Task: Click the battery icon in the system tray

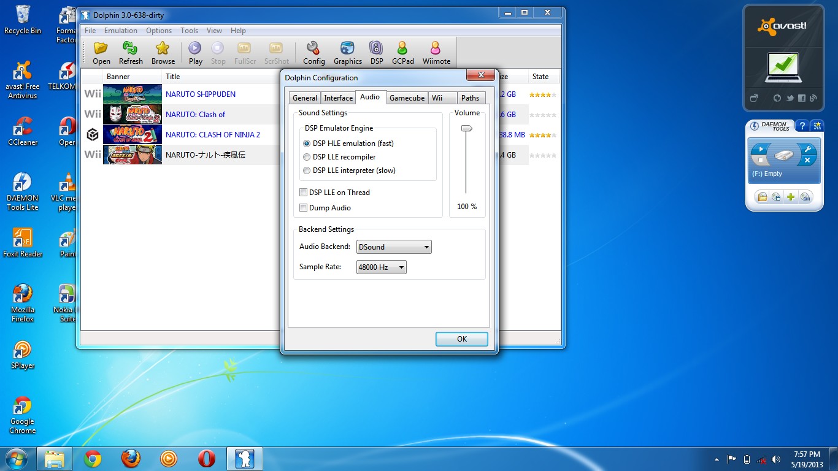Action: coord(747,459)
